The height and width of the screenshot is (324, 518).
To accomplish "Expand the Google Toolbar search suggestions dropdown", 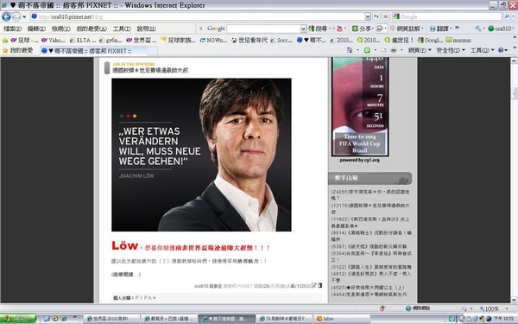I will 303,29.
